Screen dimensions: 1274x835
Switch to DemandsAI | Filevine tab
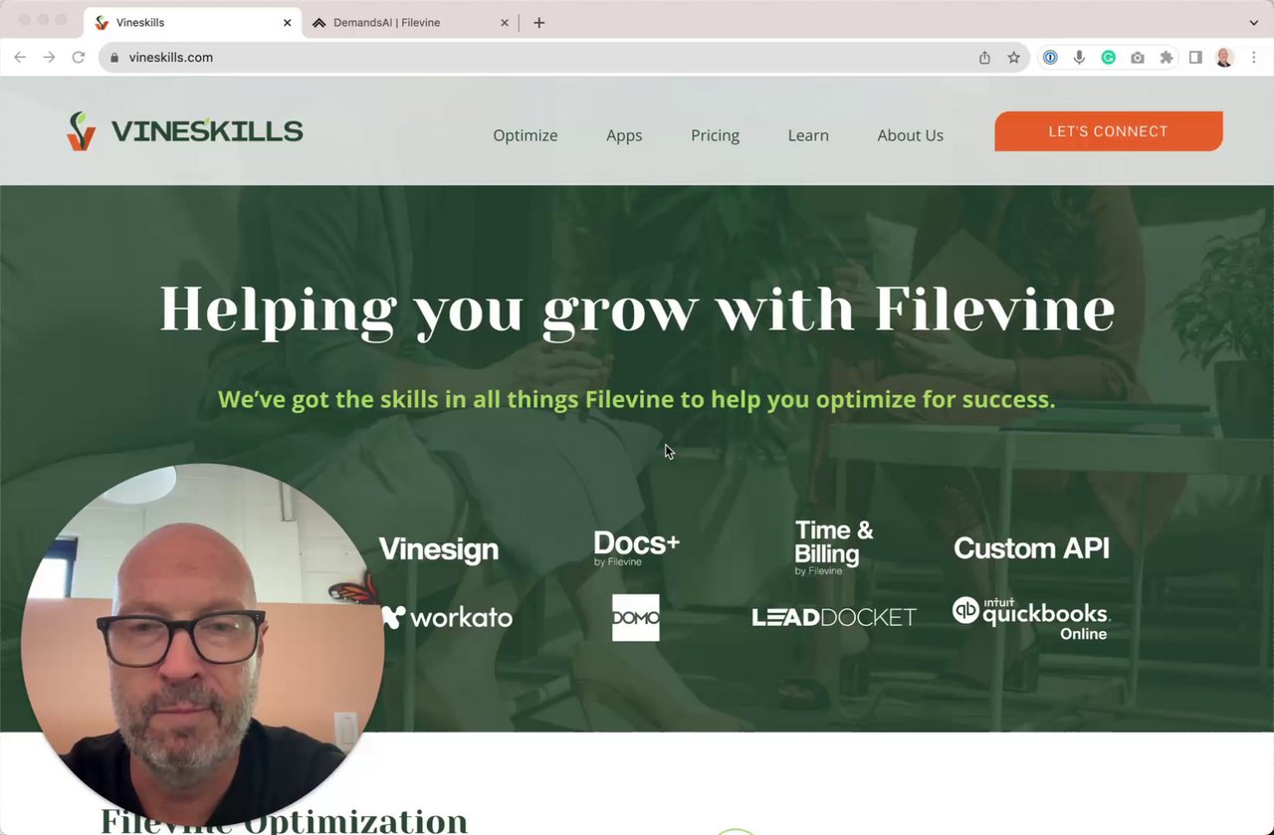(x=410, y=22)
